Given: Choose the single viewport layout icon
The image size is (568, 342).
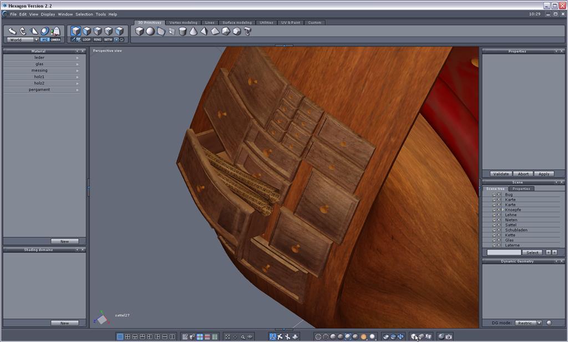Looking at the screenshot, I should click(120, 336).
